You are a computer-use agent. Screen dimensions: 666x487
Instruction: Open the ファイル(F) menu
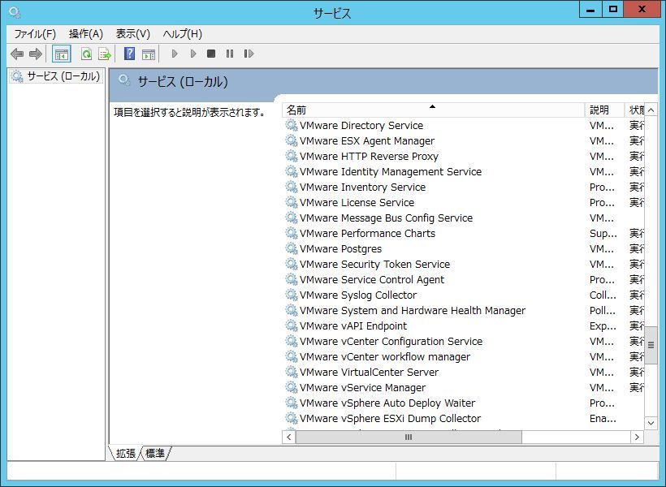pyautogui.click(x=35, y=33)
